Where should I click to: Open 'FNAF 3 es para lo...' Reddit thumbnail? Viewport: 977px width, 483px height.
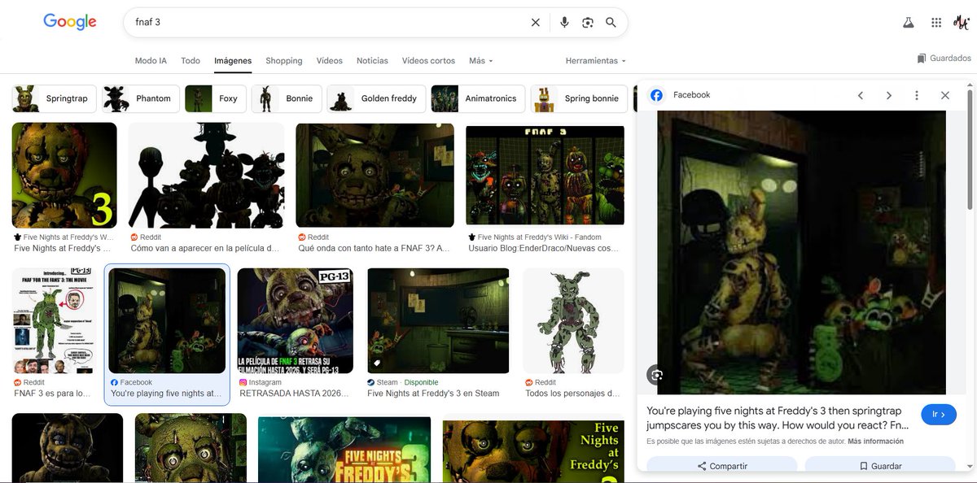tap(54, 320)
